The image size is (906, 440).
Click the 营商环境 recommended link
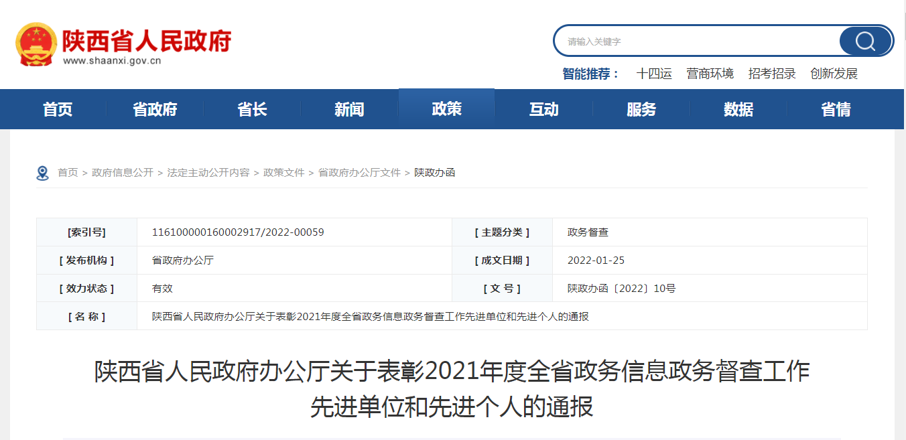(710, 74)
